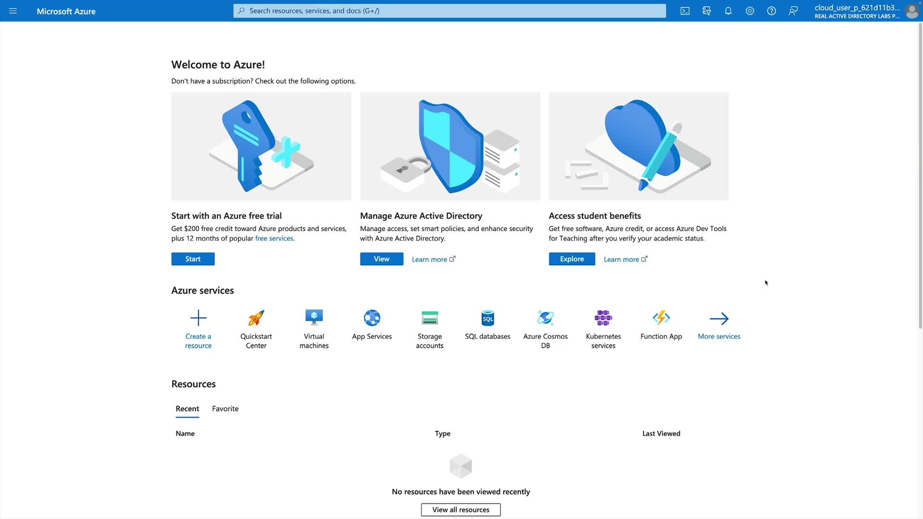Open the Help question mark menu

click(772, 11)
